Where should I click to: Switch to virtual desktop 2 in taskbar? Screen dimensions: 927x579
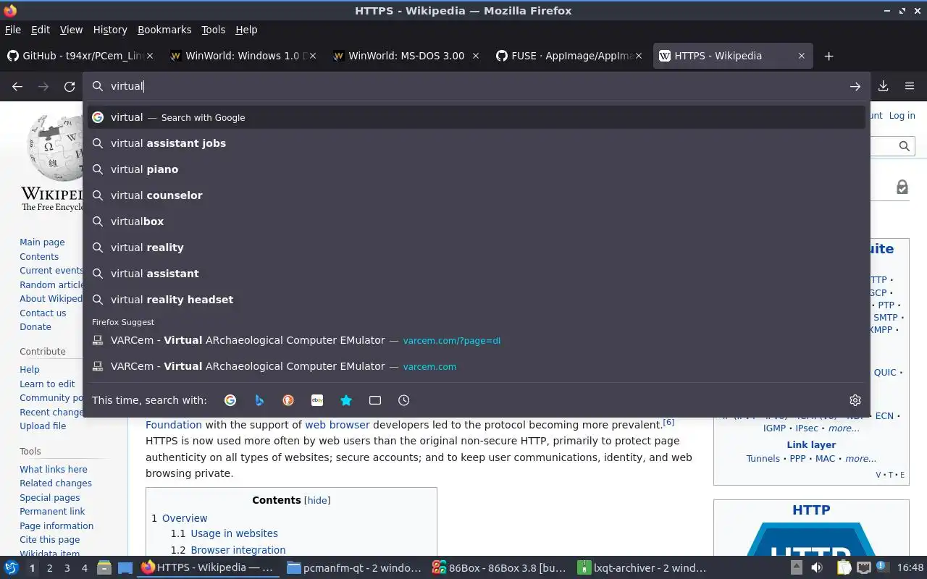(50, 568)
